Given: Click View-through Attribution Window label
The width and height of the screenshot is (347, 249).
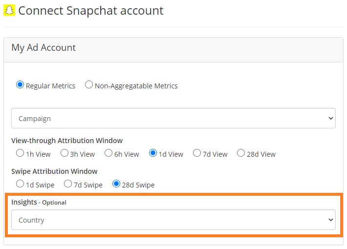Looking at the screenshot, I should point(67,141).
